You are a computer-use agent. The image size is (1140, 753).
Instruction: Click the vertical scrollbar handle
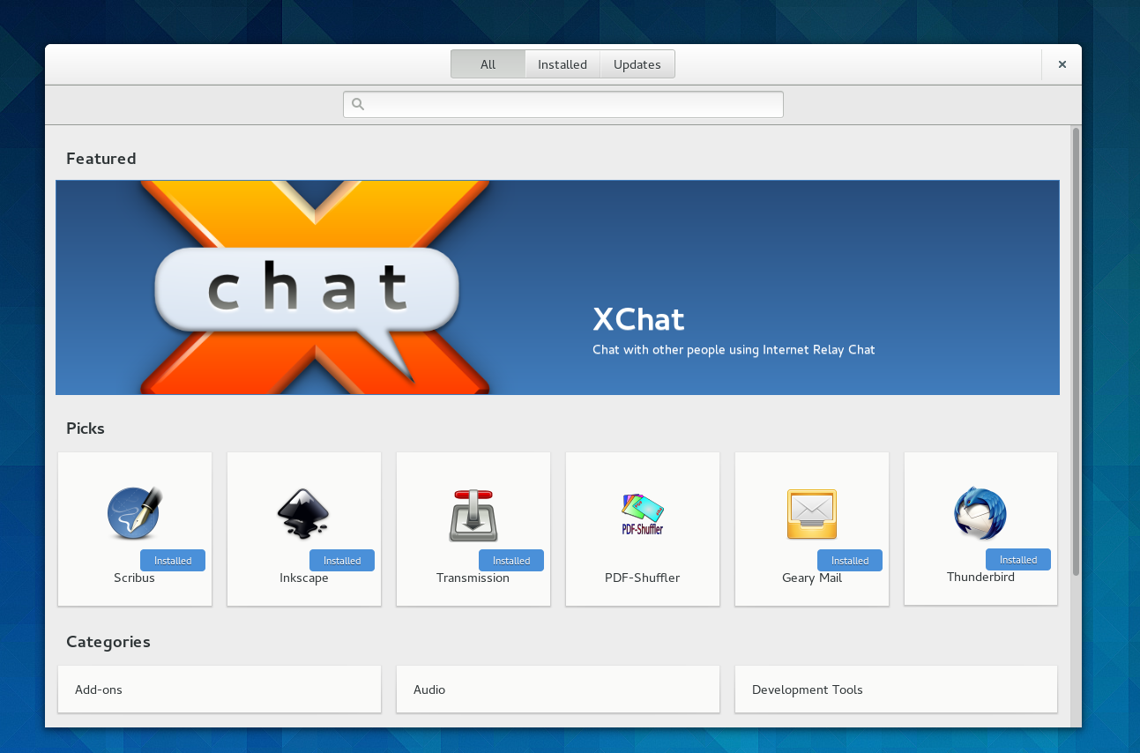pyautogui.click(x=1076, y=353)
